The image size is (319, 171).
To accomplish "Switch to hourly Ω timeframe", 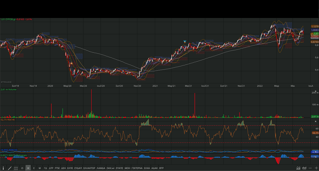I will pos(22,168).
